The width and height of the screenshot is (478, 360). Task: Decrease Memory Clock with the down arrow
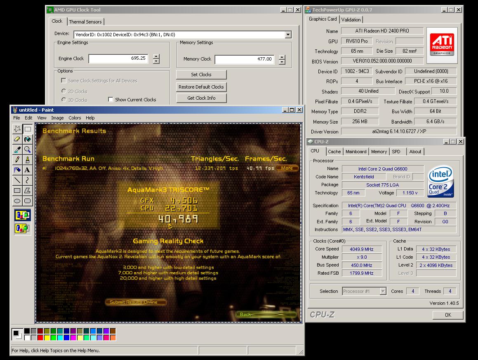[x=282, y=62]
